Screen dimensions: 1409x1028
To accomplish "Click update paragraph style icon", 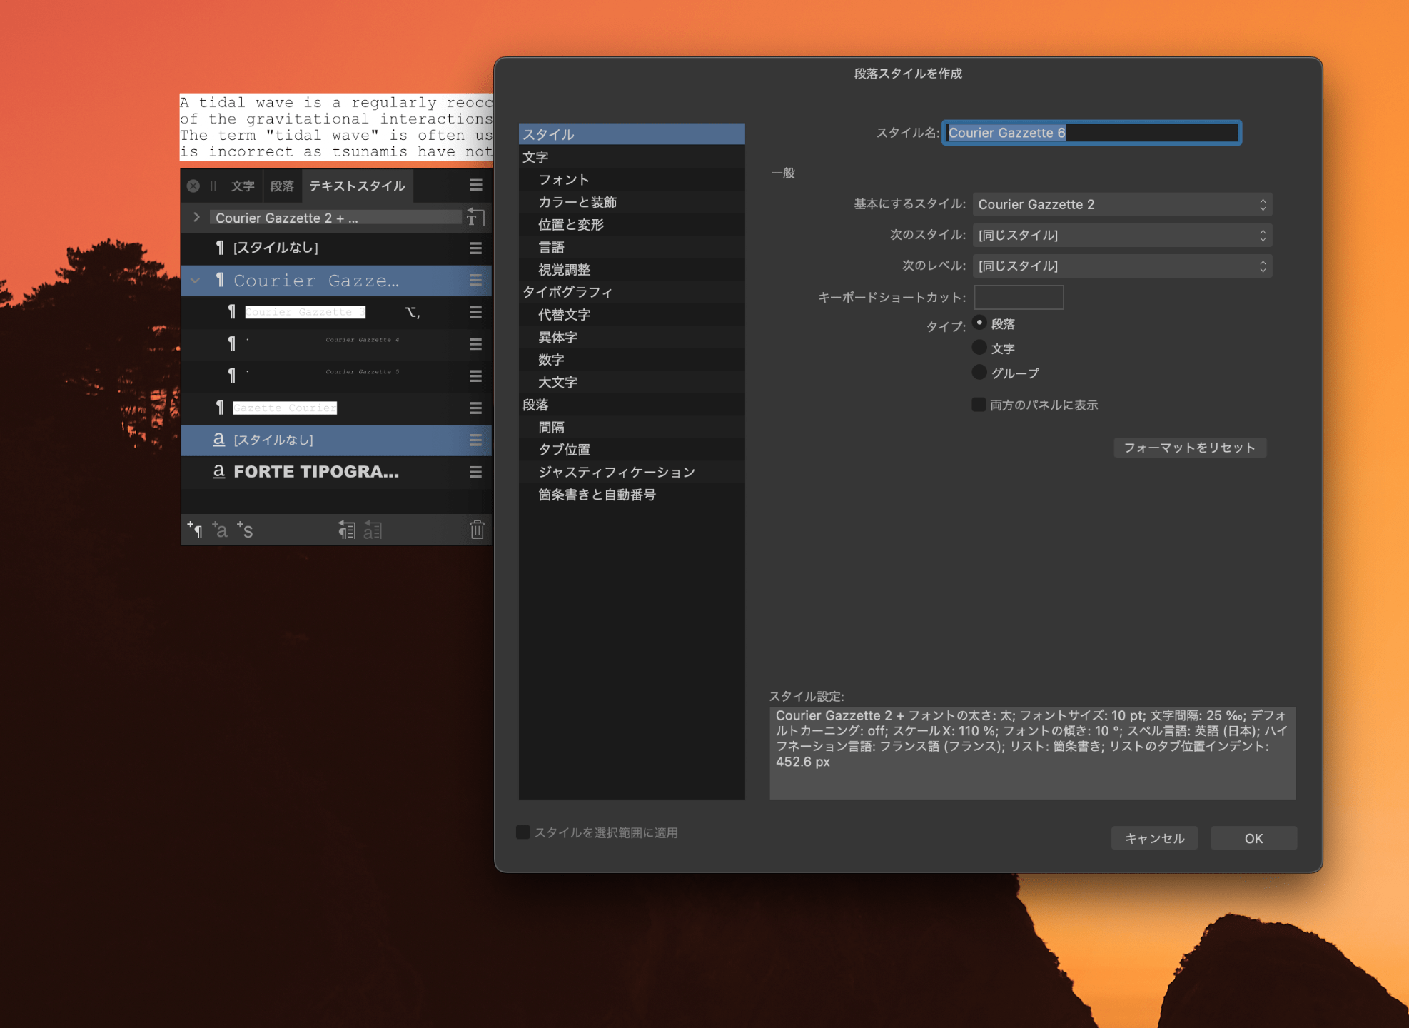I will click(x=346, y=530).
